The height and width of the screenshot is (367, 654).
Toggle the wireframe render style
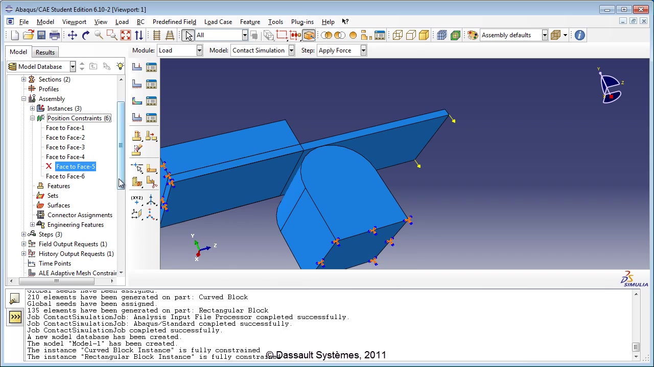(x=397, y=35)
